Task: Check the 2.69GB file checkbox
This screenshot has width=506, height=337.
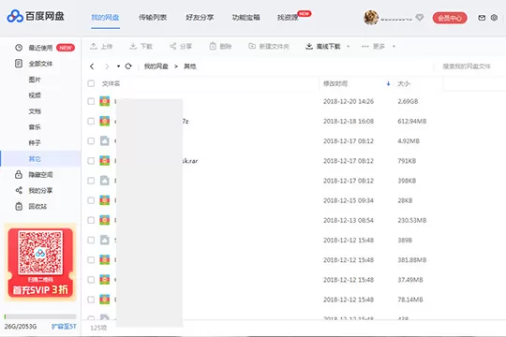Action: coord(91,101)
